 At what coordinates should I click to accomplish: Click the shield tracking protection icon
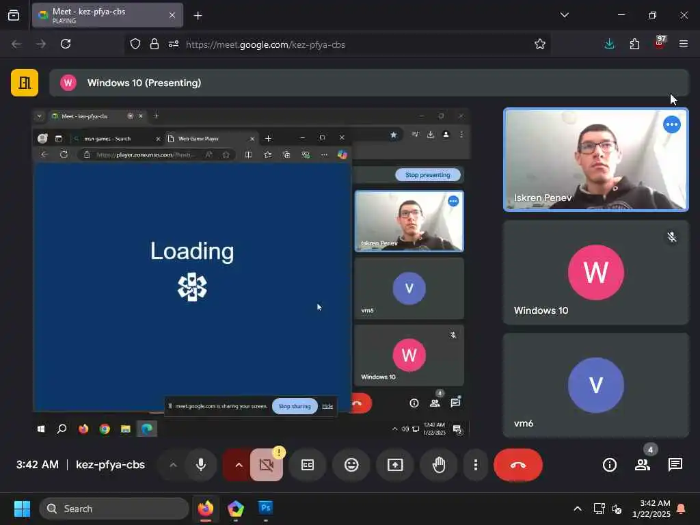pyautogui.click(x=135, y=44)
